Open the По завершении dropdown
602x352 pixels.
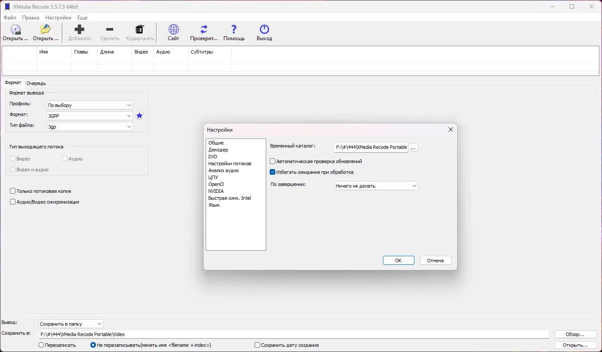coord(376,186)
